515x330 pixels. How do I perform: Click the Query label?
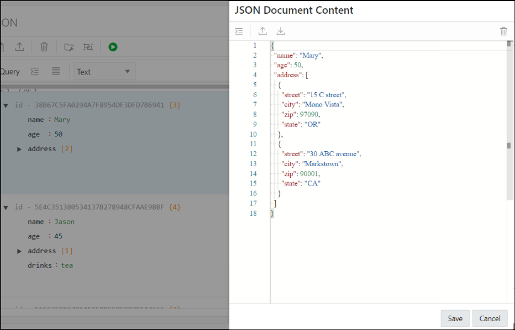point(10,72)
